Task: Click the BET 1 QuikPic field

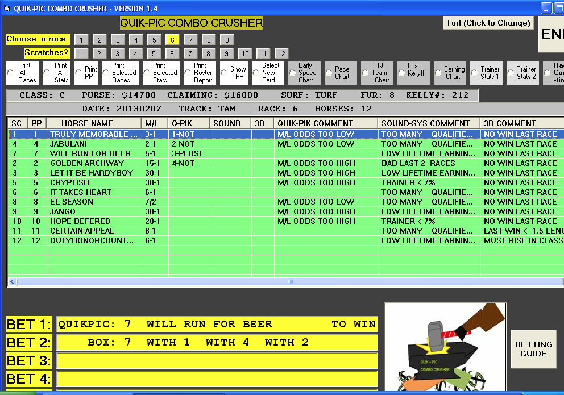Action: click(217, 325)
